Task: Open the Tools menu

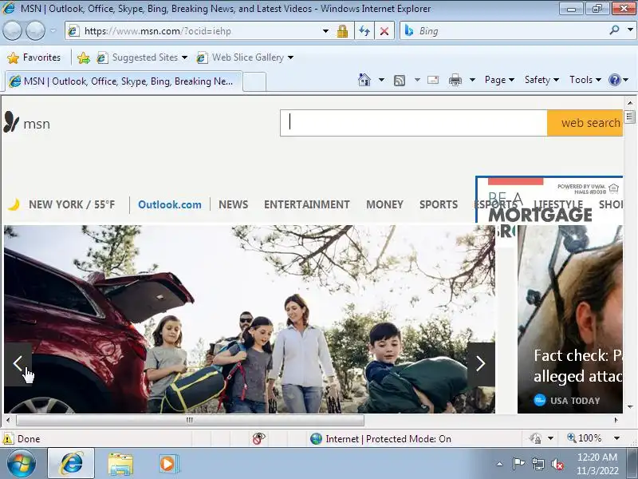Action: (x=585, y=80)
